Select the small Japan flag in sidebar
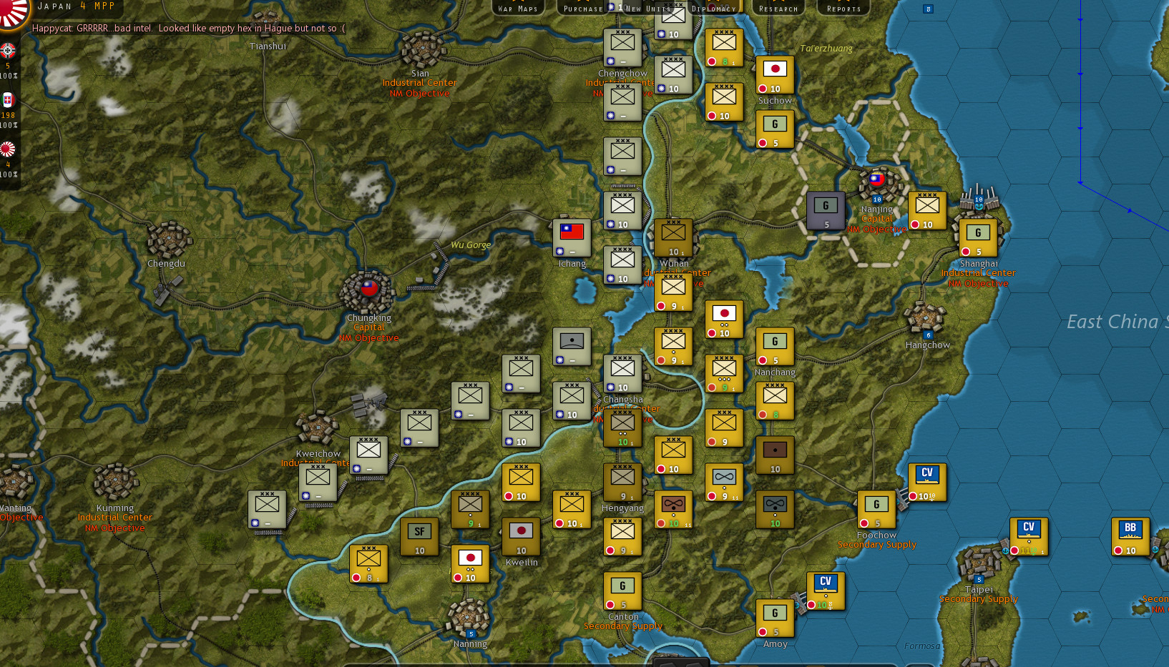This screenshot has height=667, width=1169. tap(8, 149)
